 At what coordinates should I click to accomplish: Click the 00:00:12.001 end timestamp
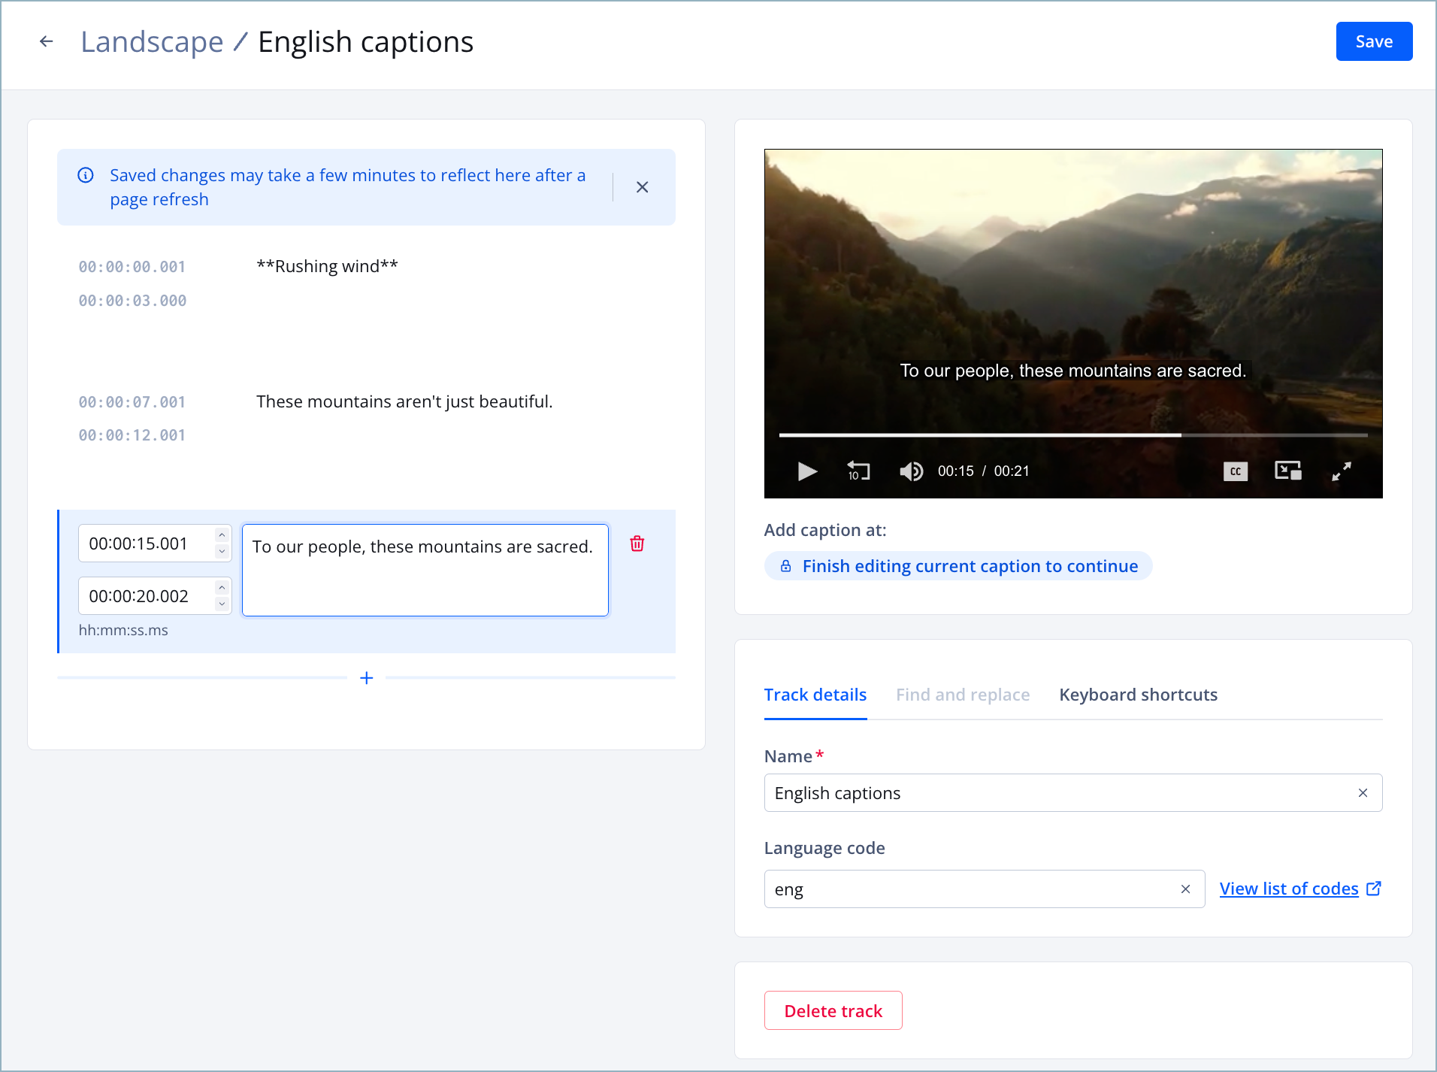(x=132, y=435)
